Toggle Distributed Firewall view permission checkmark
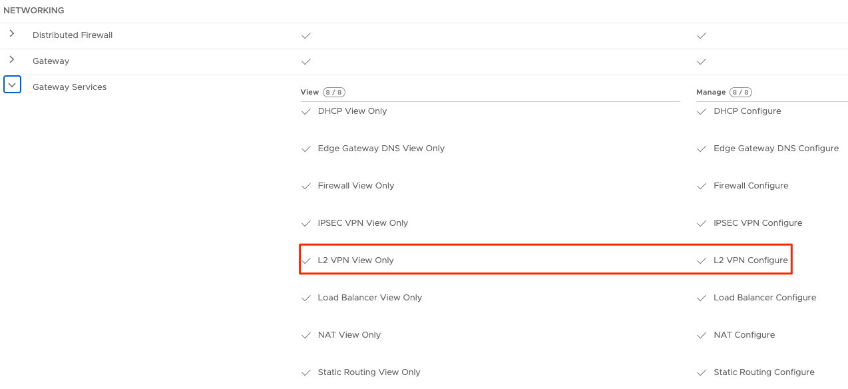848x389 pixels. click(306, 35)
